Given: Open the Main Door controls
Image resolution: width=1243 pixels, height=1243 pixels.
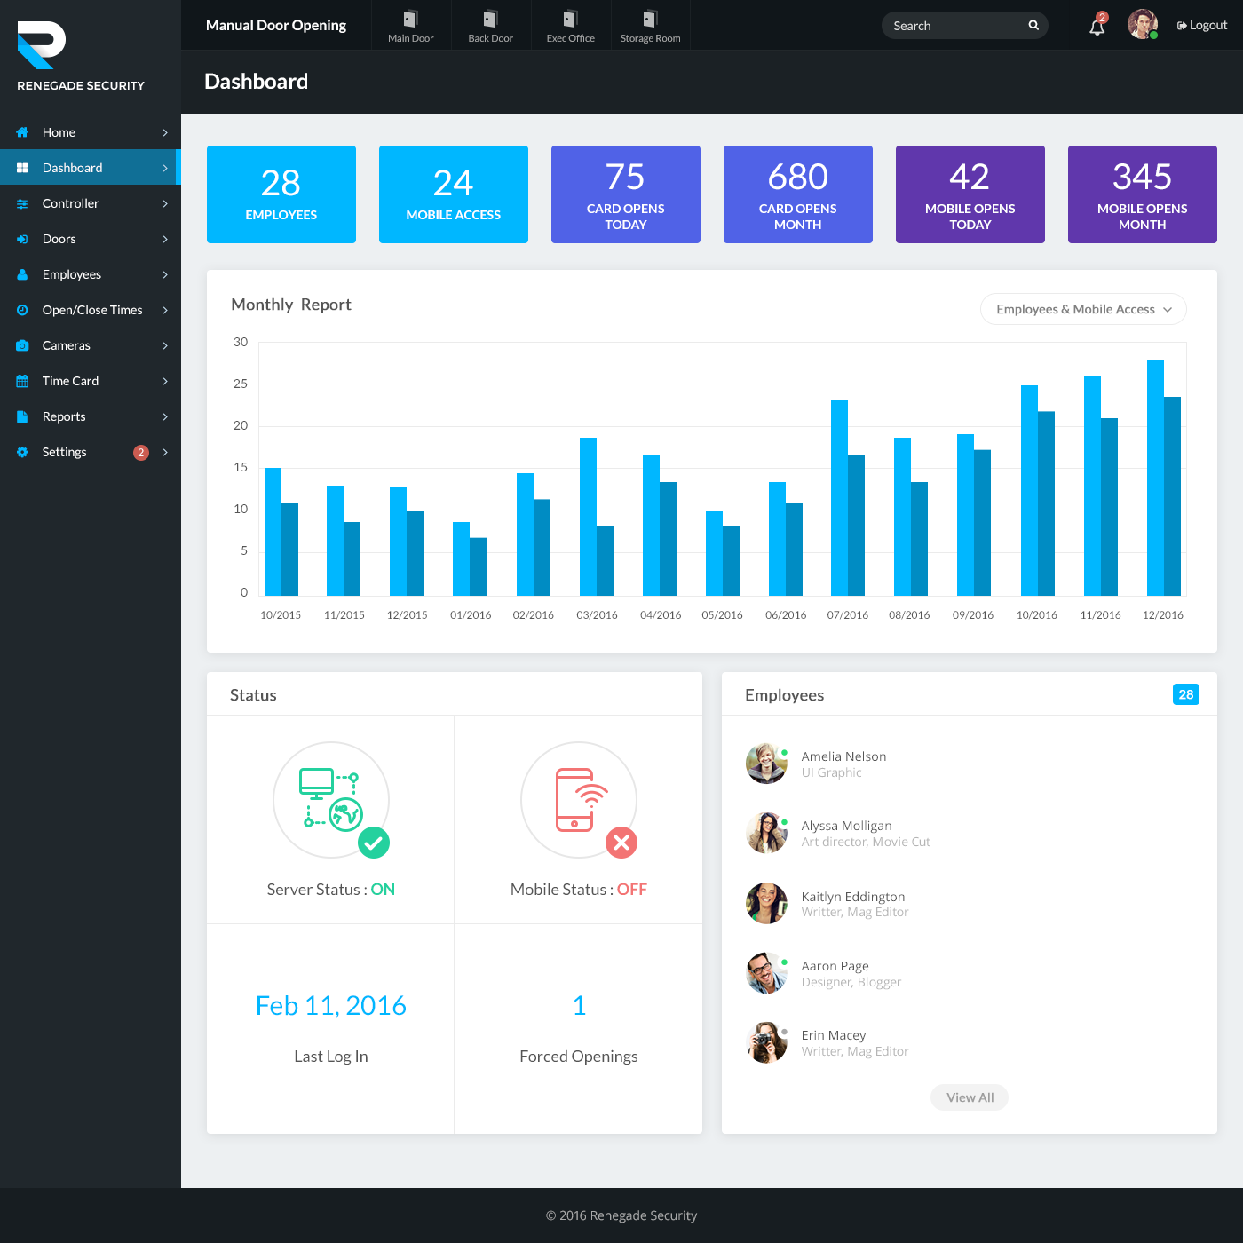Looking at the screenshot, I should tap(409, 25).
